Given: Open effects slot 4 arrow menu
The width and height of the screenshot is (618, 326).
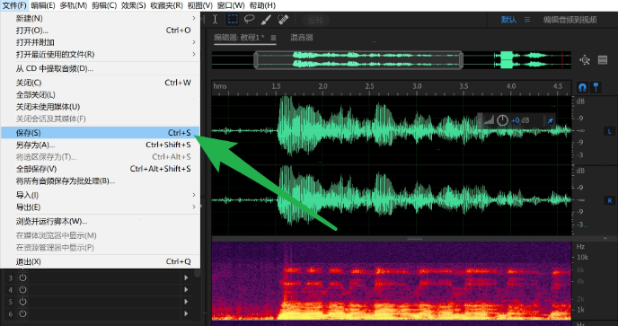Looking at the screenshot, I should (186, 290).
